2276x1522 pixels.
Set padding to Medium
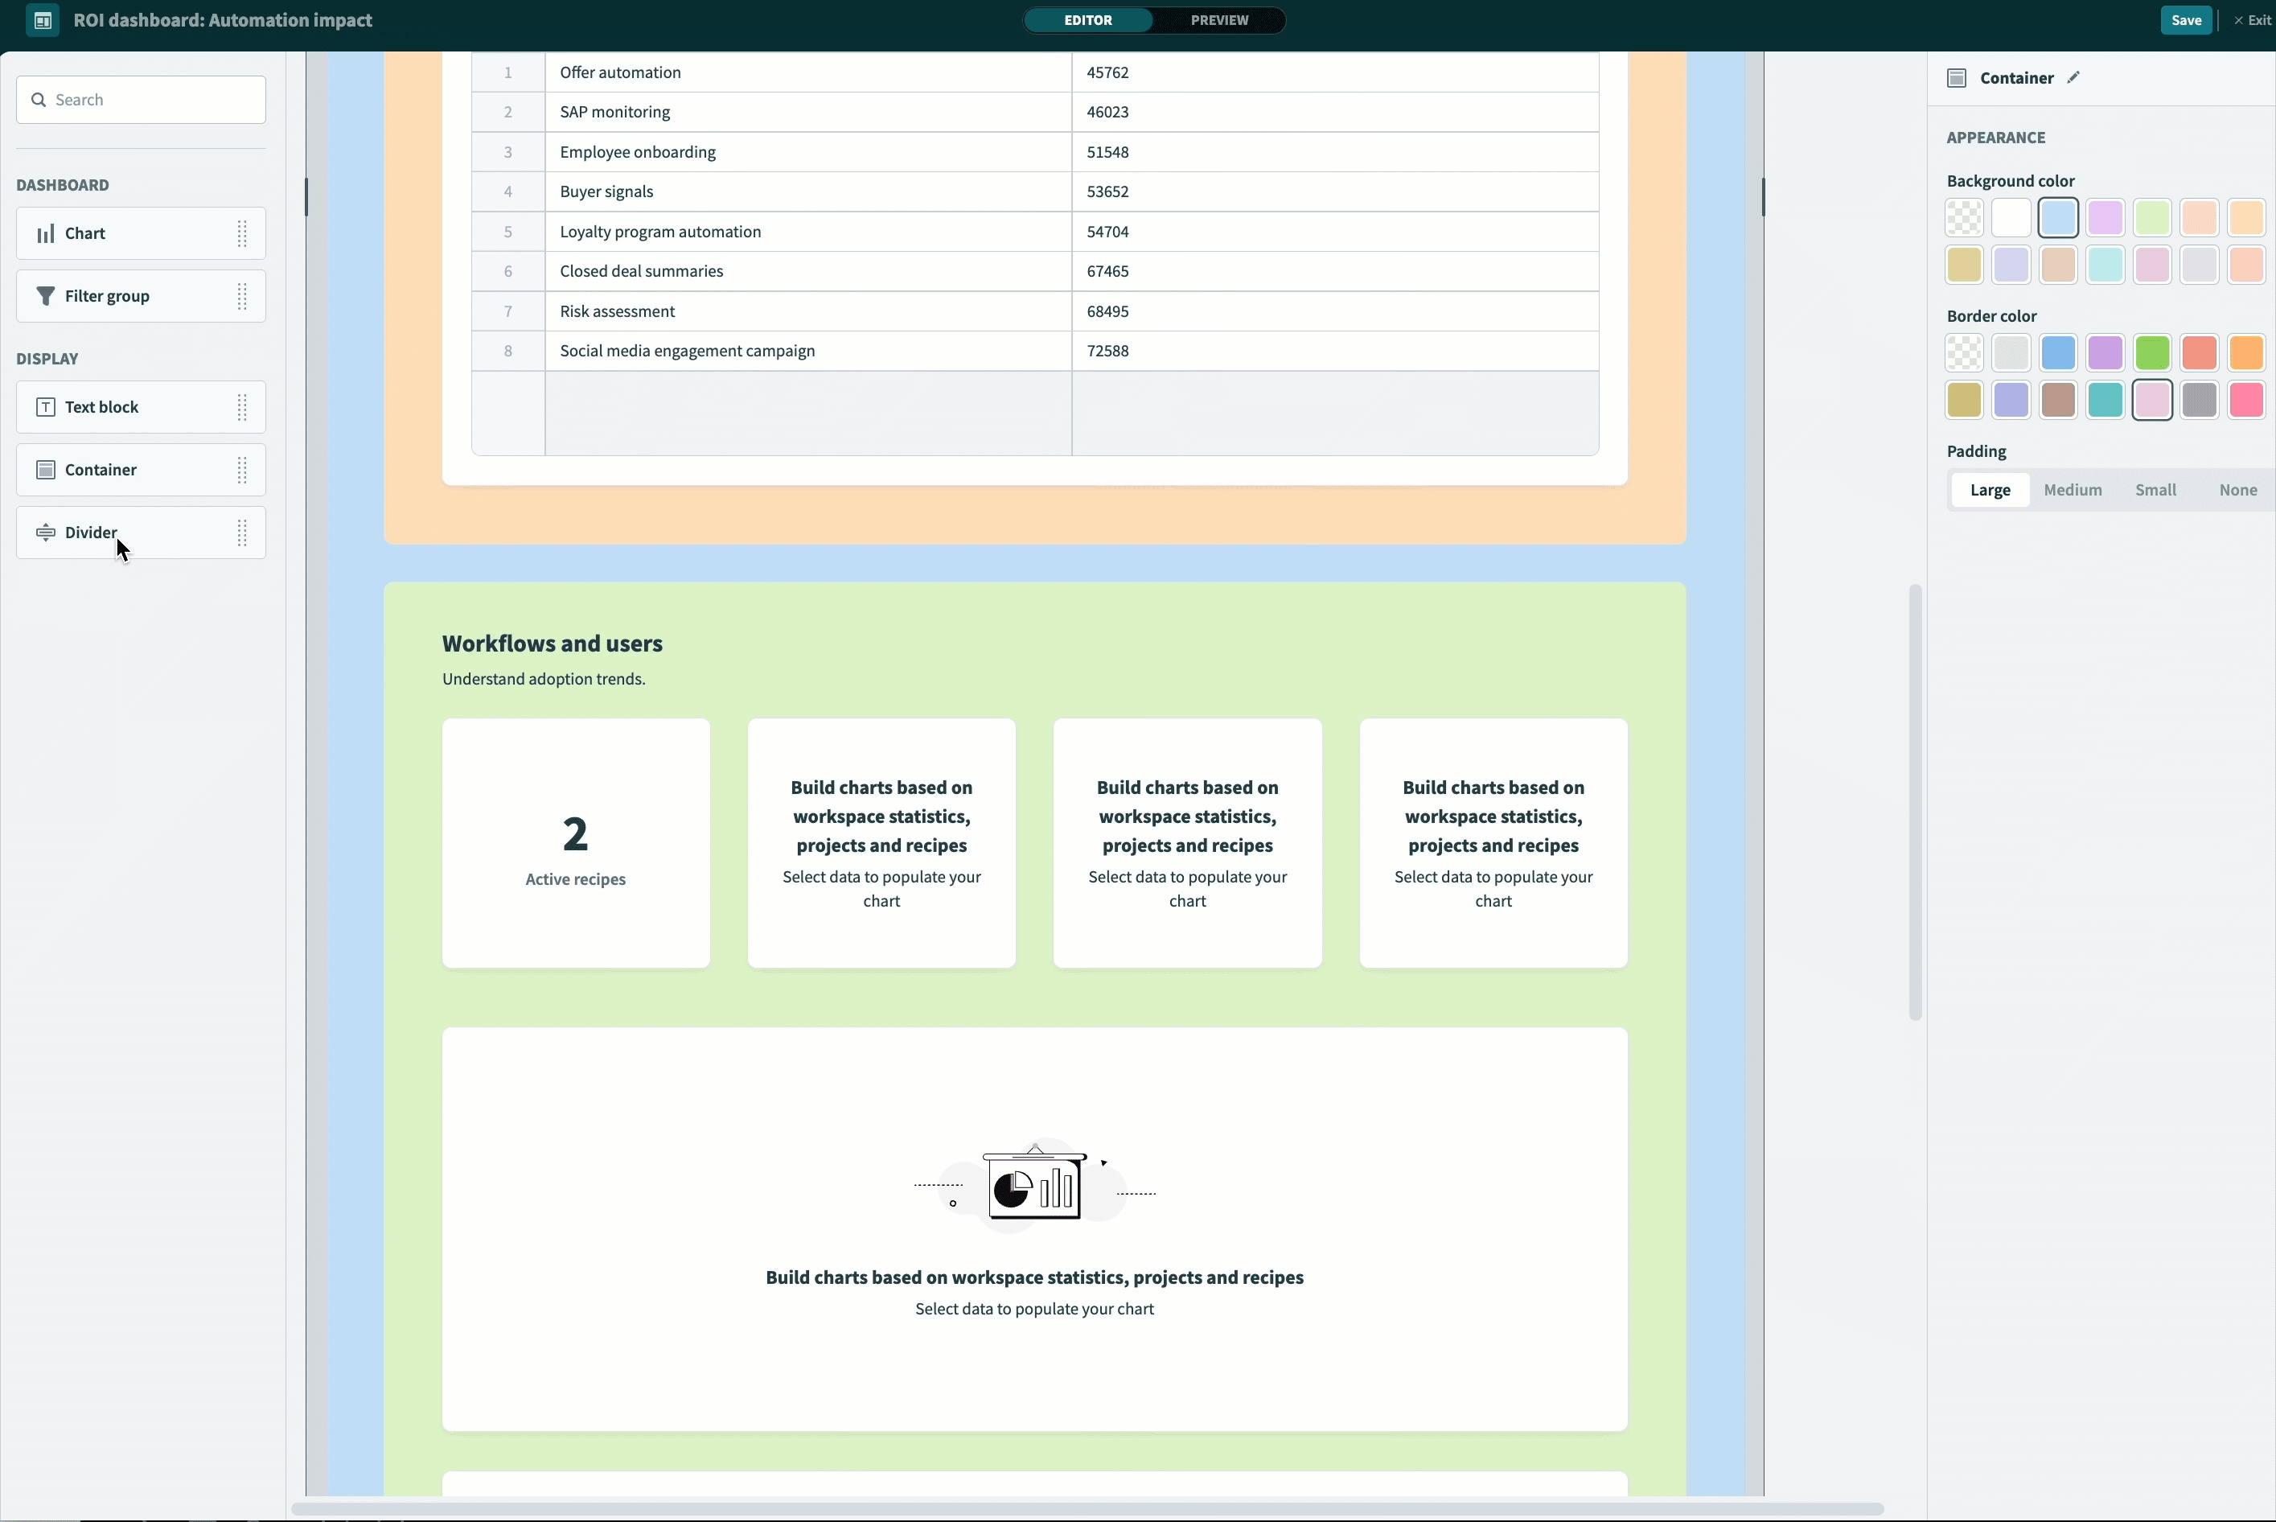2073,490
